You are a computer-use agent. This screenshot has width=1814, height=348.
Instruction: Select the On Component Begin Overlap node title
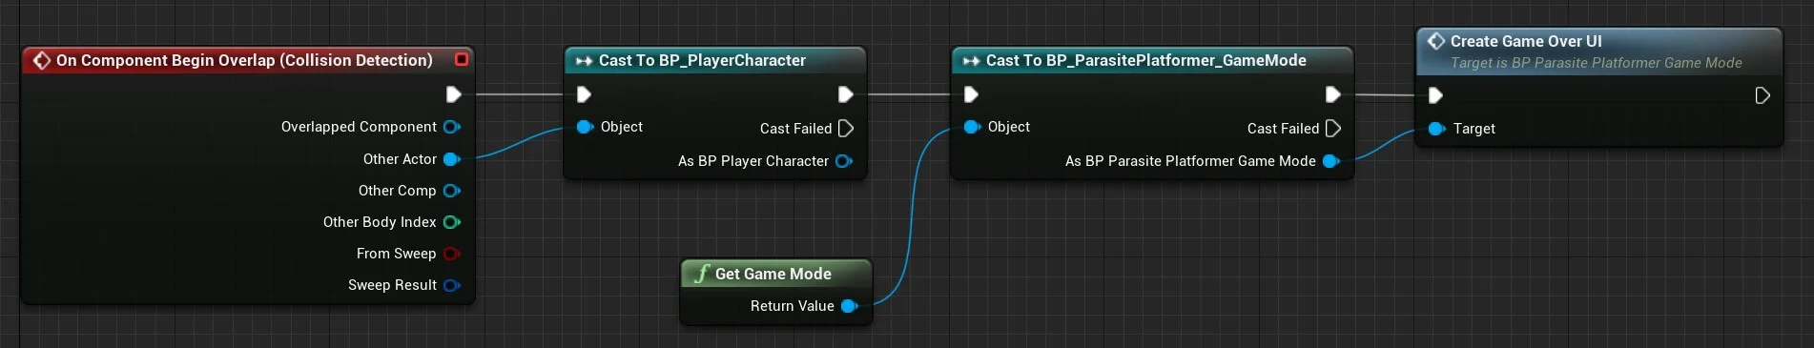pyautogui.click(x=244, y=60)
